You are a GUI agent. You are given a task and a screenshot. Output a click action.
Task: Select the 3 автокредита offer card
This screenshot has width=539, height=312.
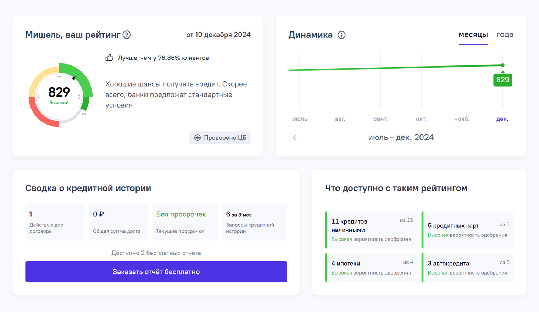click(x=468, y=267)
